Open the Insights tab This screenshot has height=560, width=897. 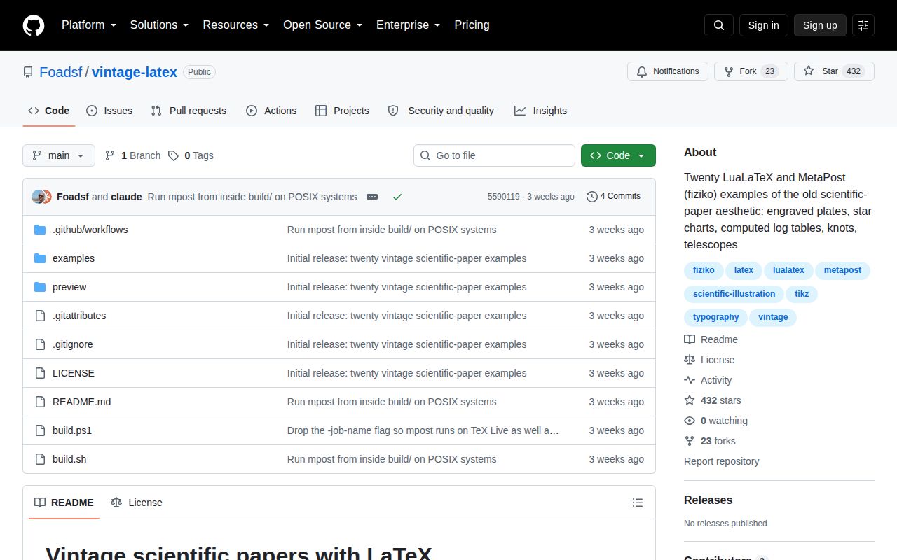click(540, 111)
